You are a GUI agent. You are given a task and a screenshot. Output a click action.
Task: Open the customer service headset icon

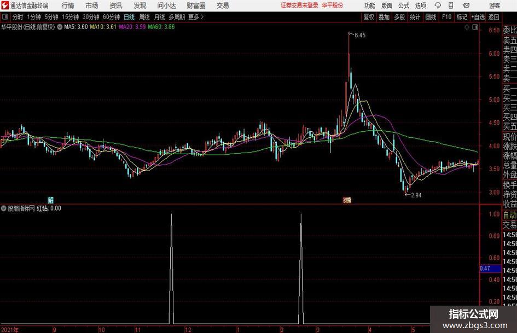pos(438,5)
